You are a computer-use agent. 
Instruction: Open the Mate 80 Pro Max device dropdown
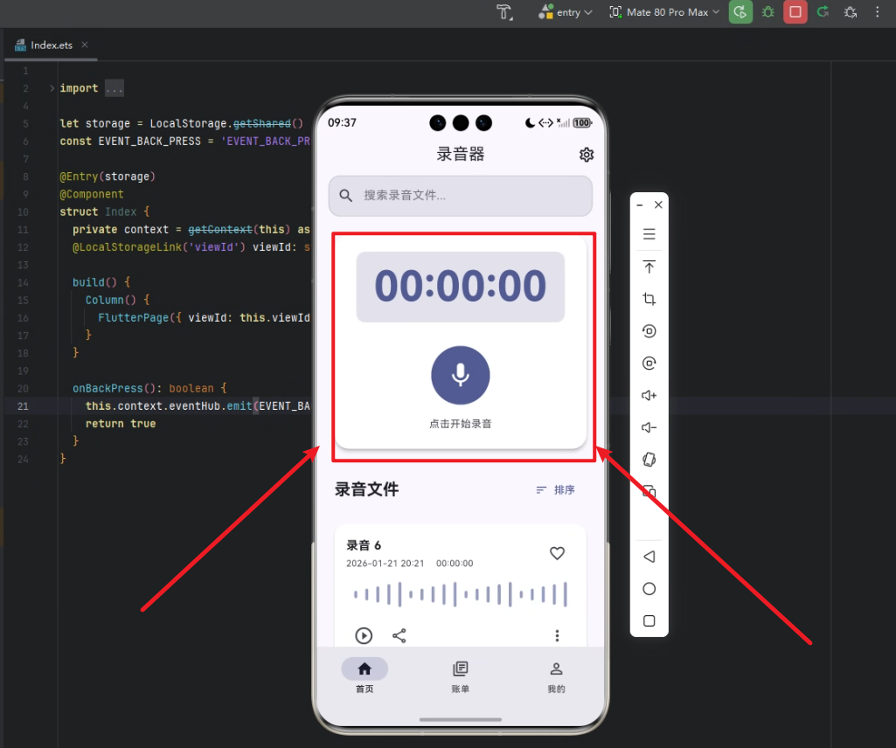coord(663,12)
